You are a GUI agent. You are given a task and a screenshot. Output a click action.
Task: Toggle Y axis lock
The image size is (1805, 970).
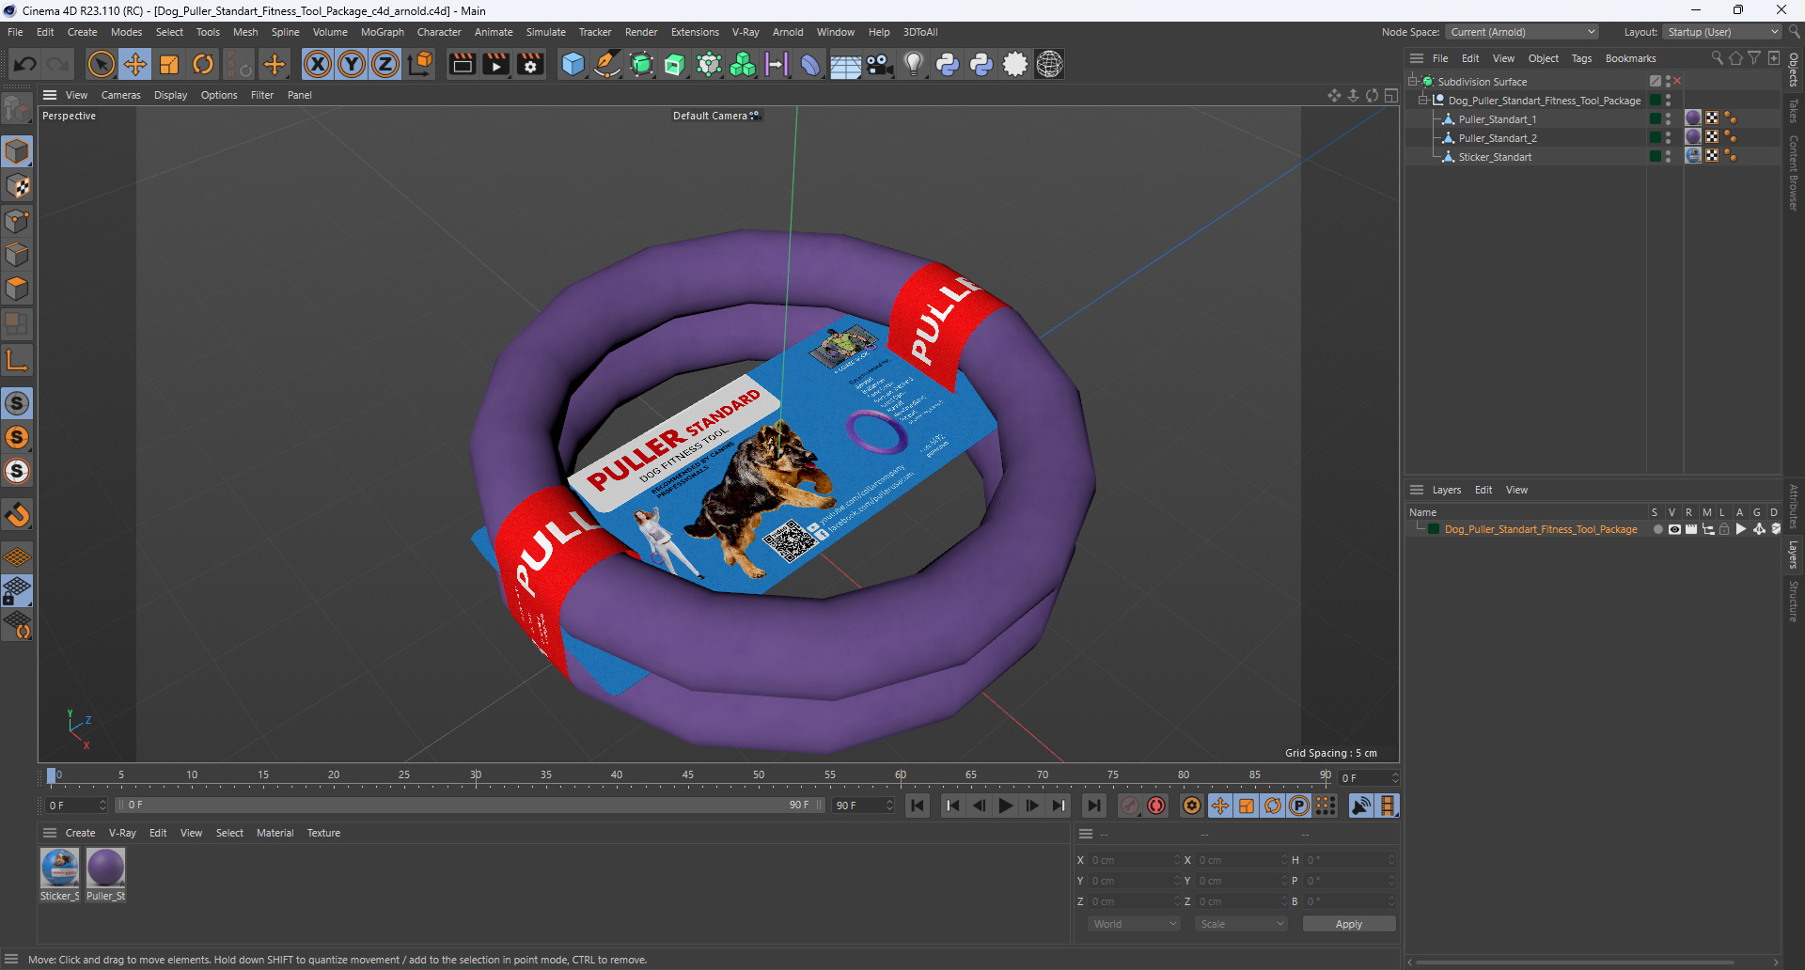[352, 64]
